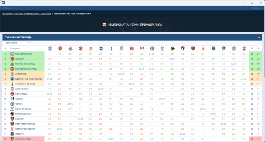The width and height of the screenshot is (265, 142).
Task: Click the 0:4 score in Кристал Пэлэс row
Action: click(x=111, y=109)
